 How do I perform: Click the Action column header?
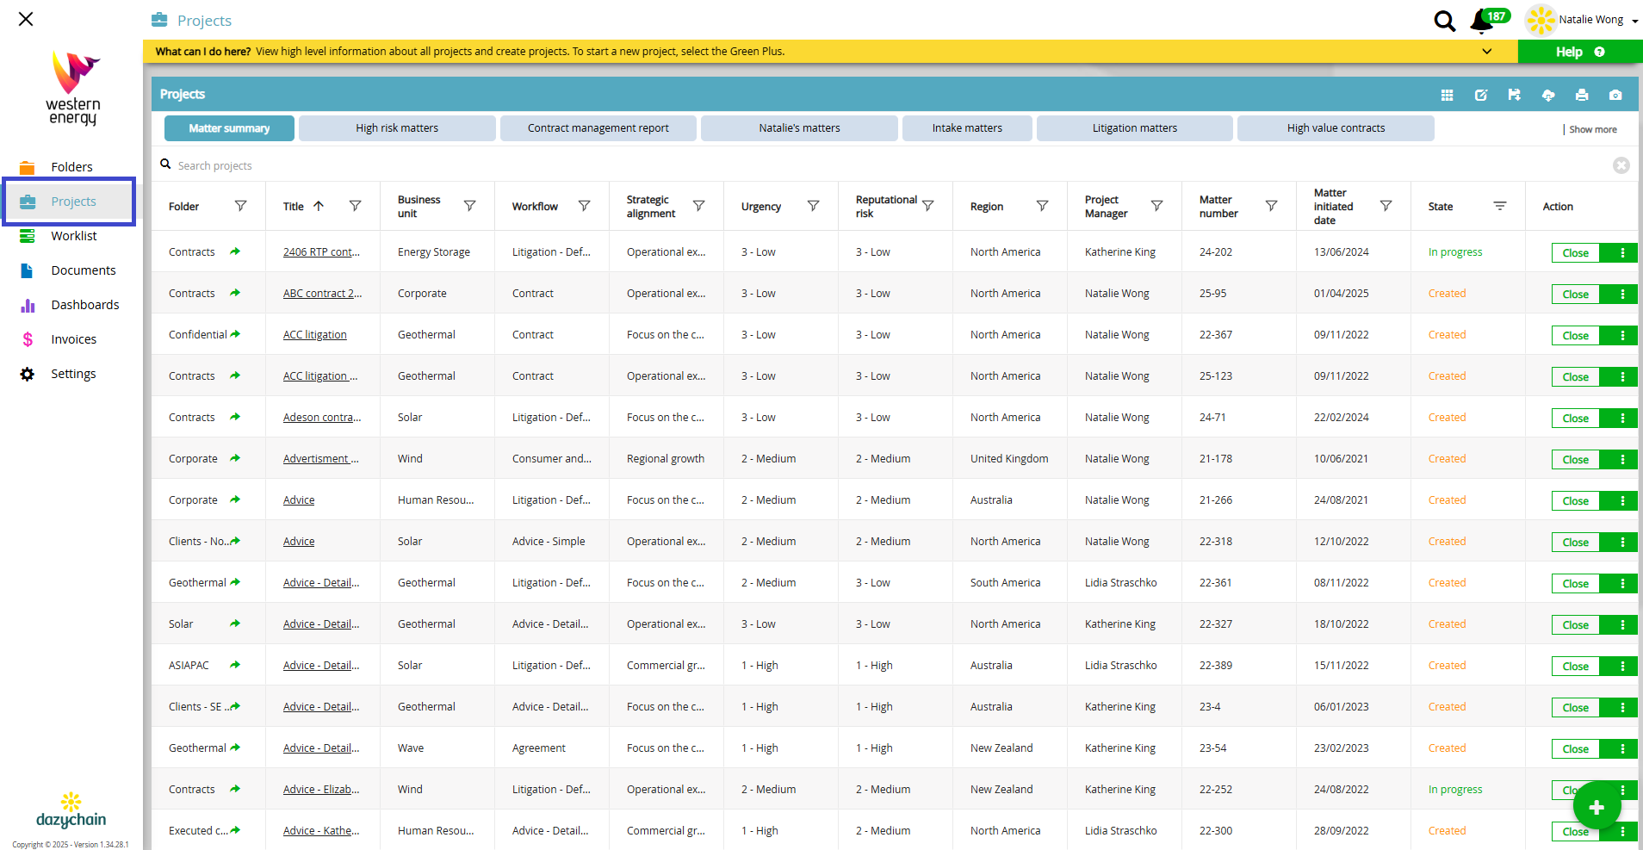tap(1558, 207)
